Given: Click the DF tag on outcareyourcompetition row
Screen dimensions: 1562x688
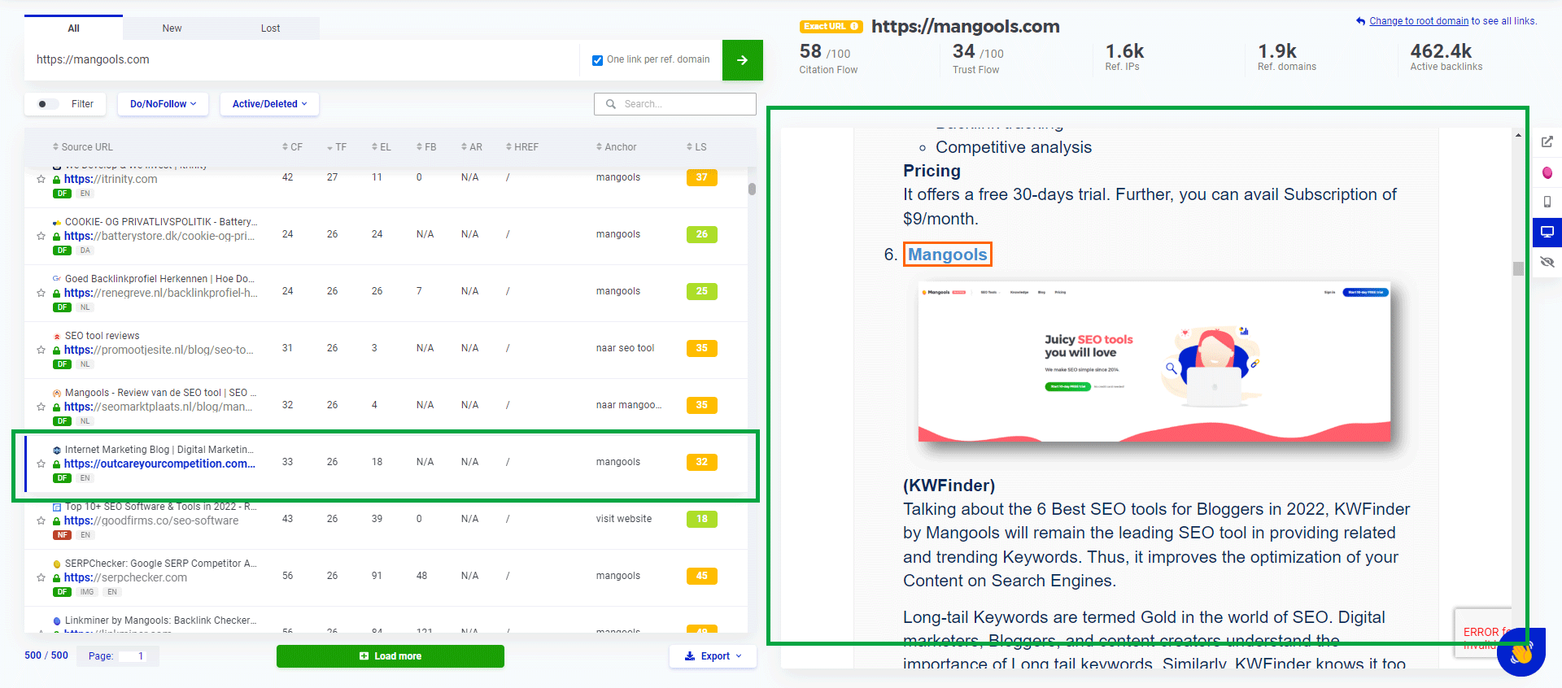Looking at the screenshot, I should tap(62, 478).
